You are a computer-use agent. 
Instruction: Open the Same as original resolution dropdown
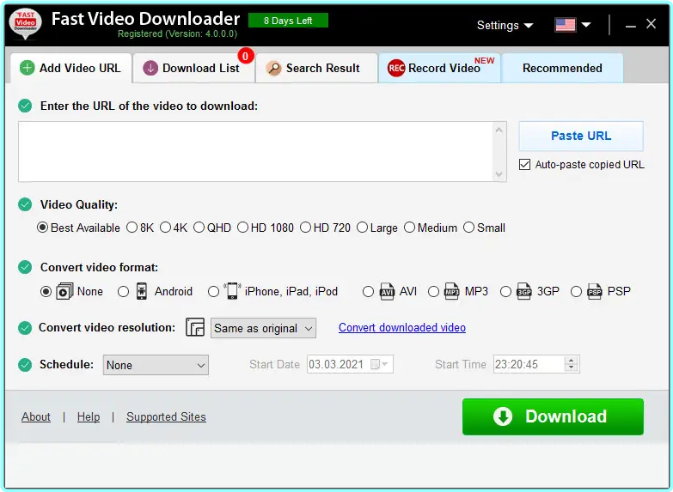[263, 328]
